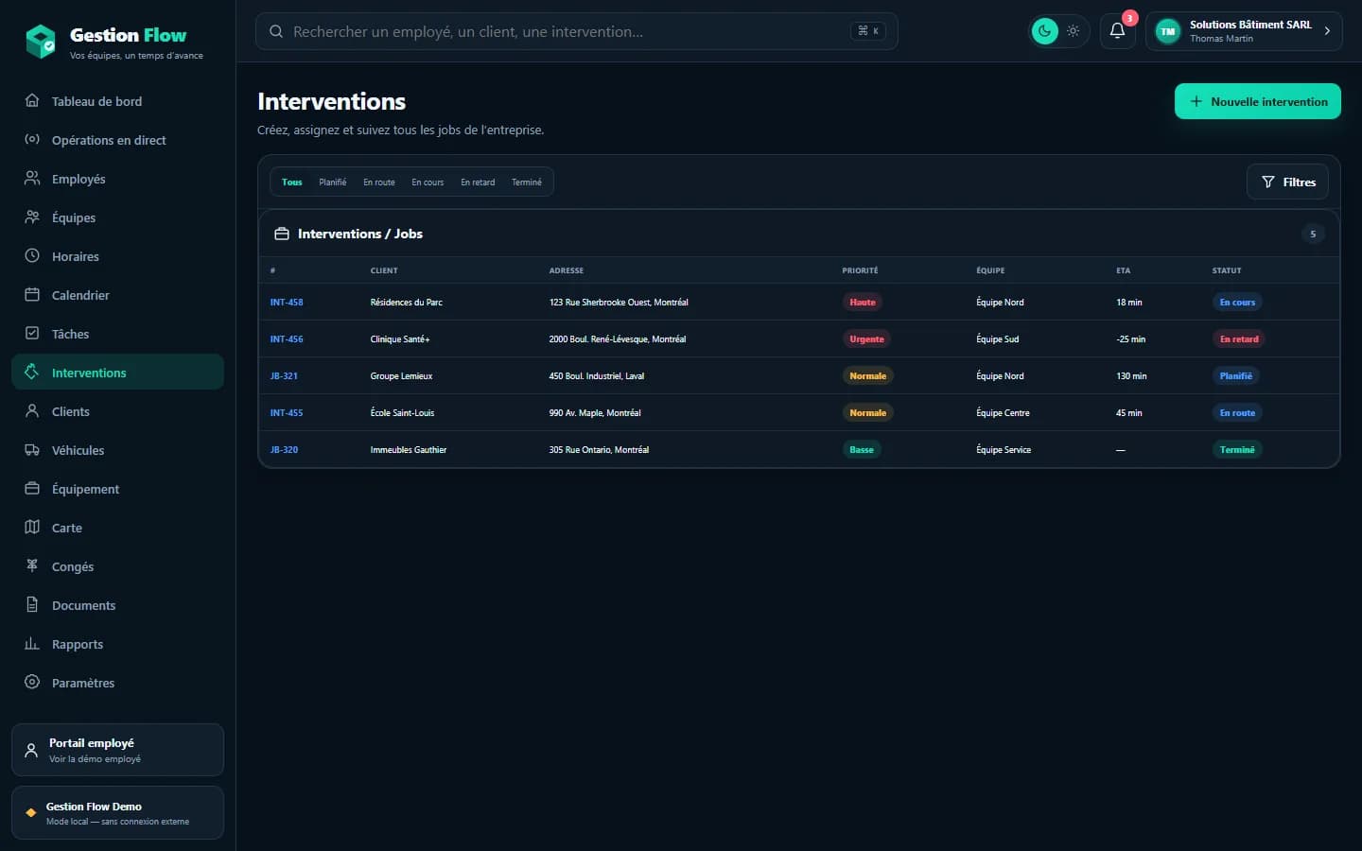Click the Paramètres gear icon
Viewport: 1362px width, 851px height.
pyautogui.click(x=32, y=682)
